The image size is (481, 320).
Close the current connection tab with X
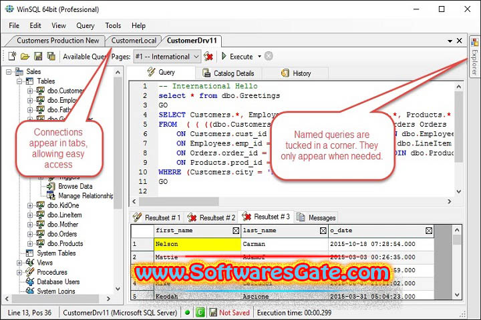coord(459,41)
